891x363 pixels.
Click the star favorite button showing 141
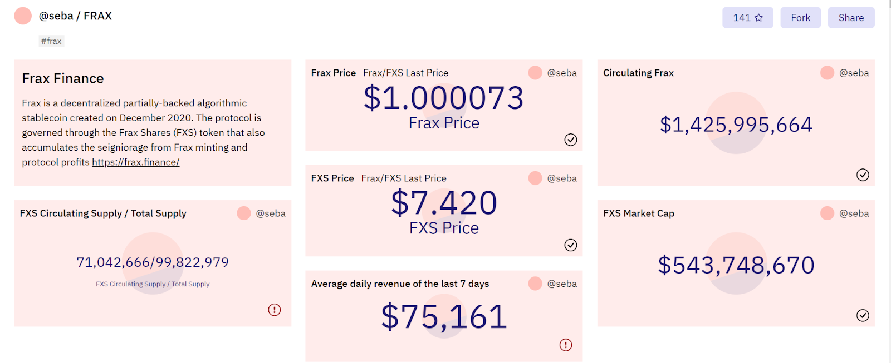coord(747,18)
